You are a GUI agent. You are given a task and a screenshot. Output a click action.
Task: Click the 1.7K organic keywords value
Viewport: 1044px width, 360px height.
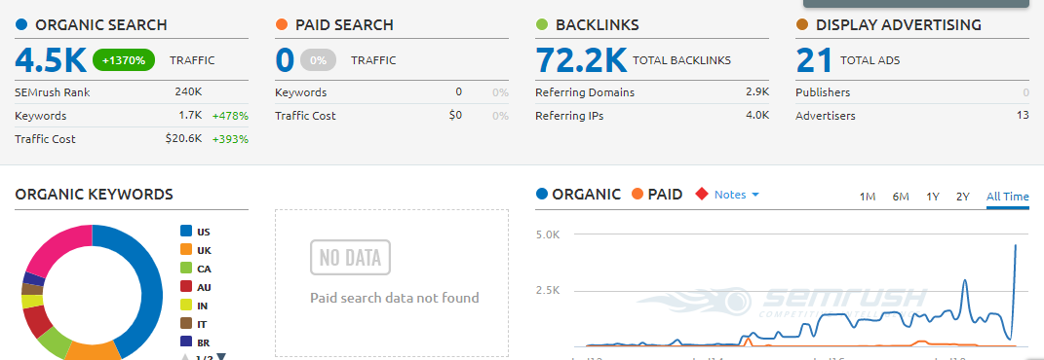[x=190, y=116]
